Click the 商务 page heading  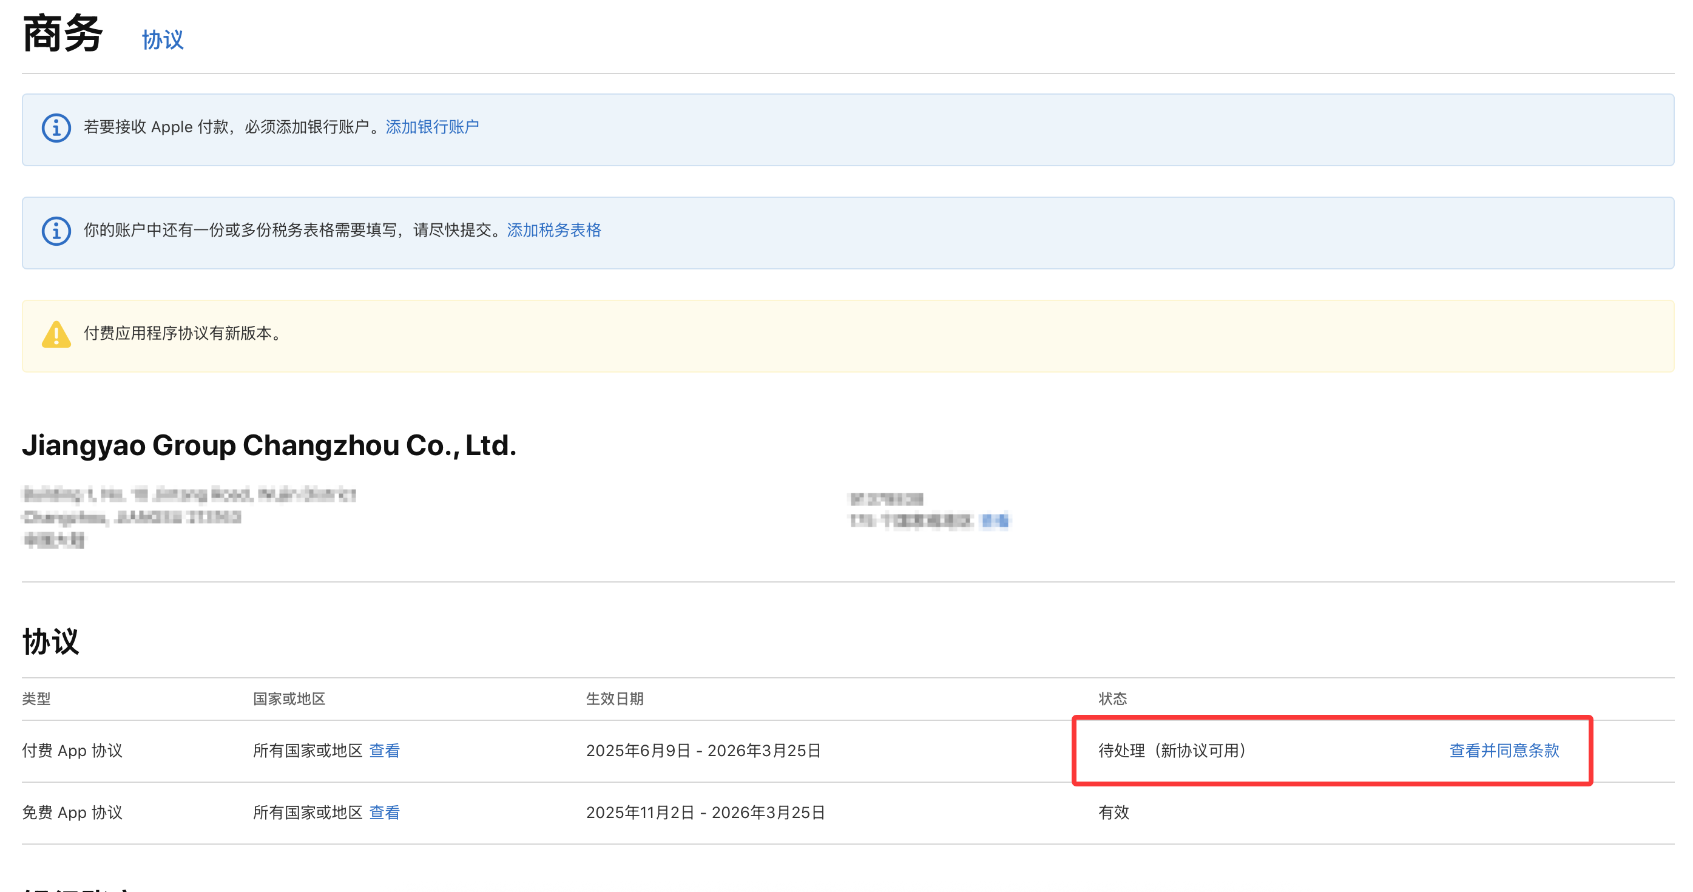point(63,33)
